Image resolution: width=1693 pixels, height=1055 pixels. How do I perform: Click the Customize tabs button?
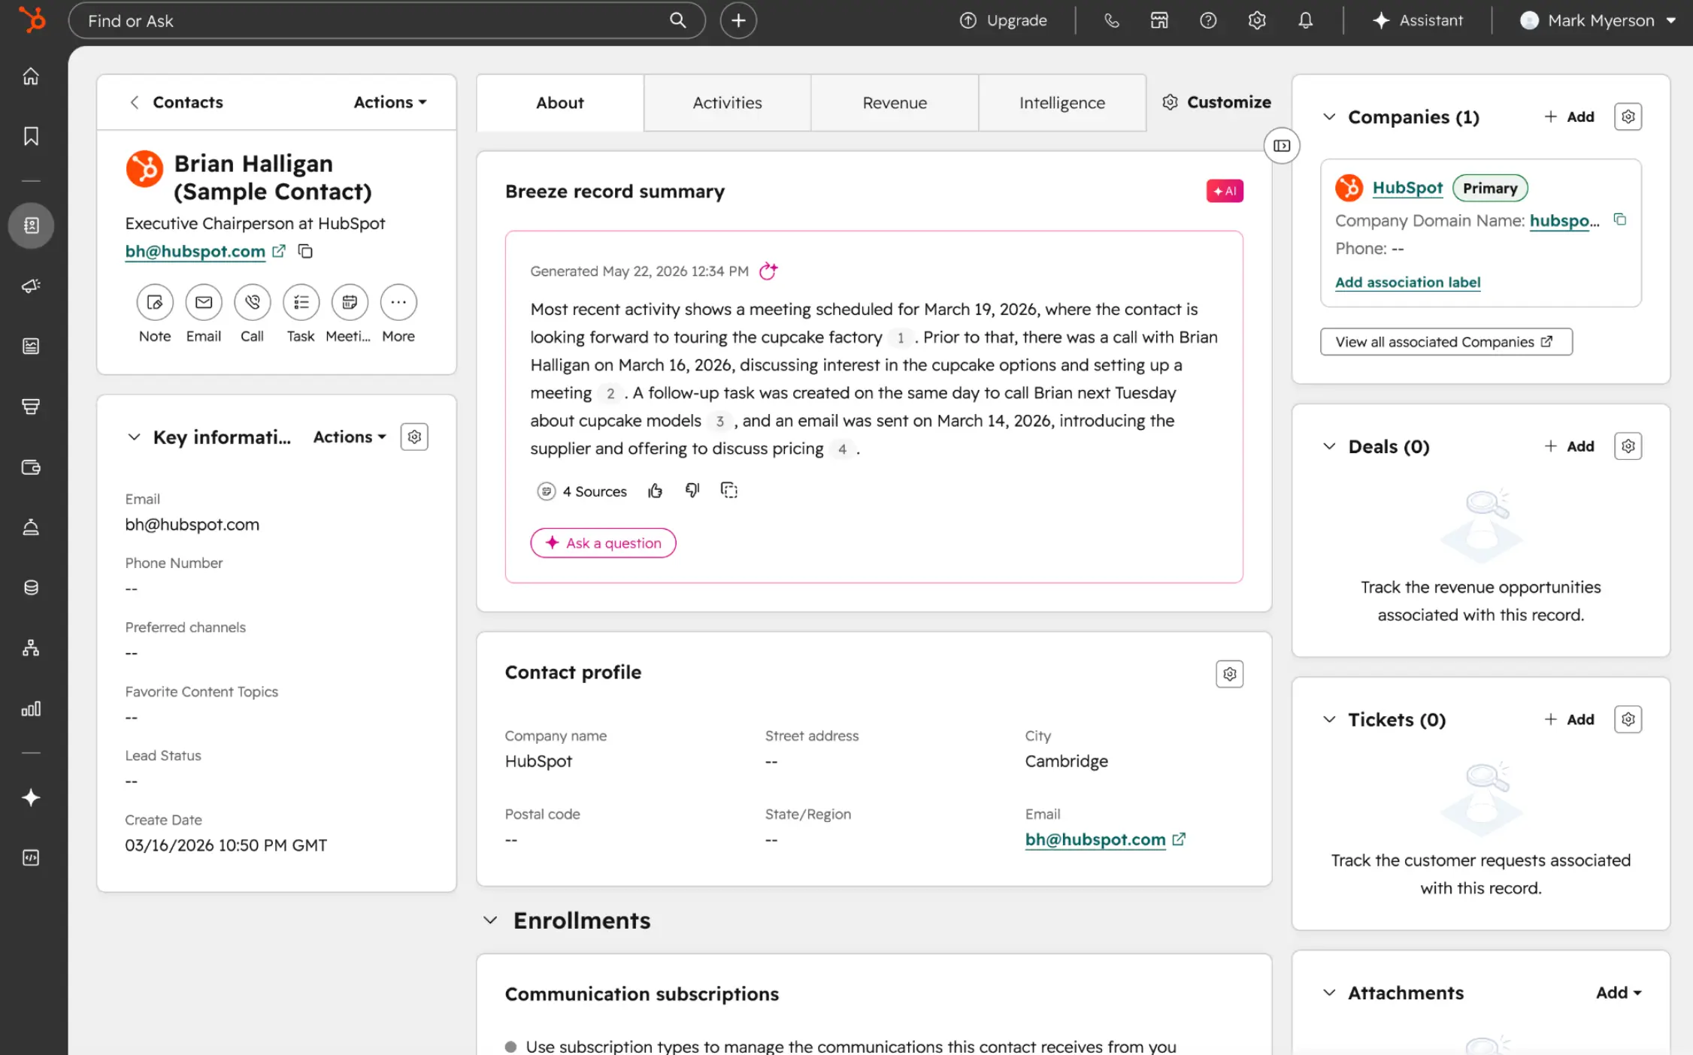point(1216,102)
